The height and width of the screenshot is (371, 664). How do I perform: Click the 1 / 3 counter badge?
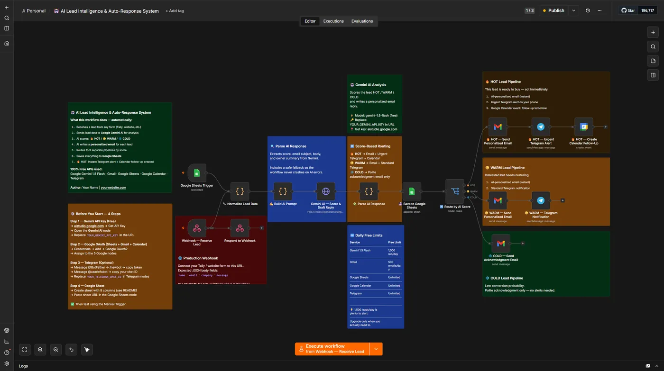530,10
